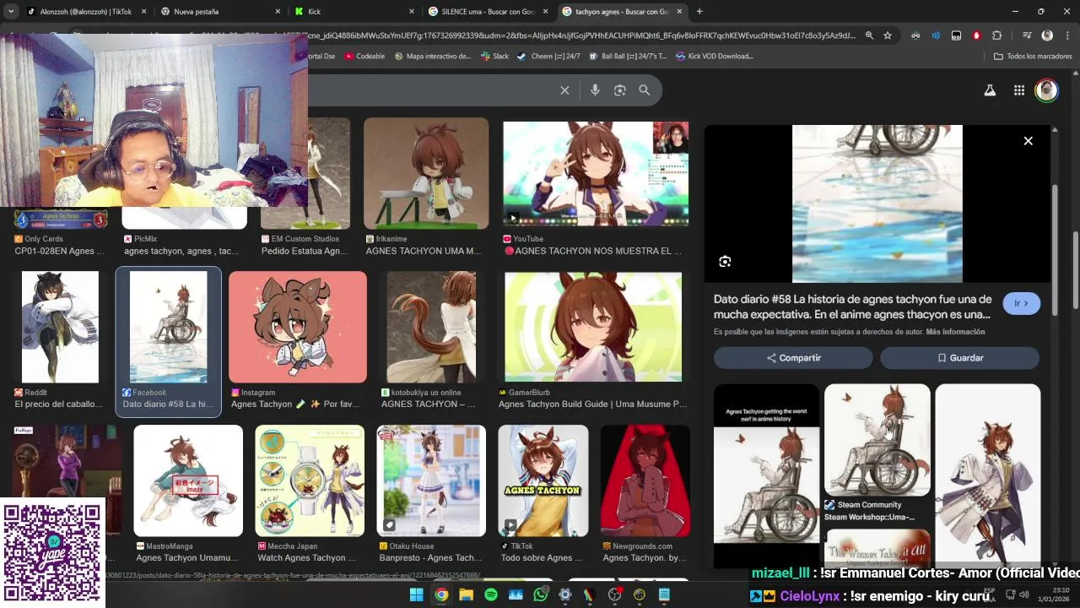Switch to the SILENCE uma Google search tab
The image size is (1080, 608).
pos(487,12)
